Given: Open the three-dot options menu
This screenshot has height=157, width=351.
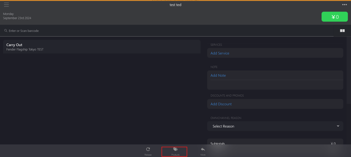Looking at the screenshot, I should click(x=344, y=5).
